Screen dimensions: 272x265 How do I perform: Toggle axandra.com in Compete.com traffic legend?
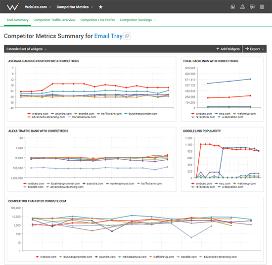pos(105,257)
